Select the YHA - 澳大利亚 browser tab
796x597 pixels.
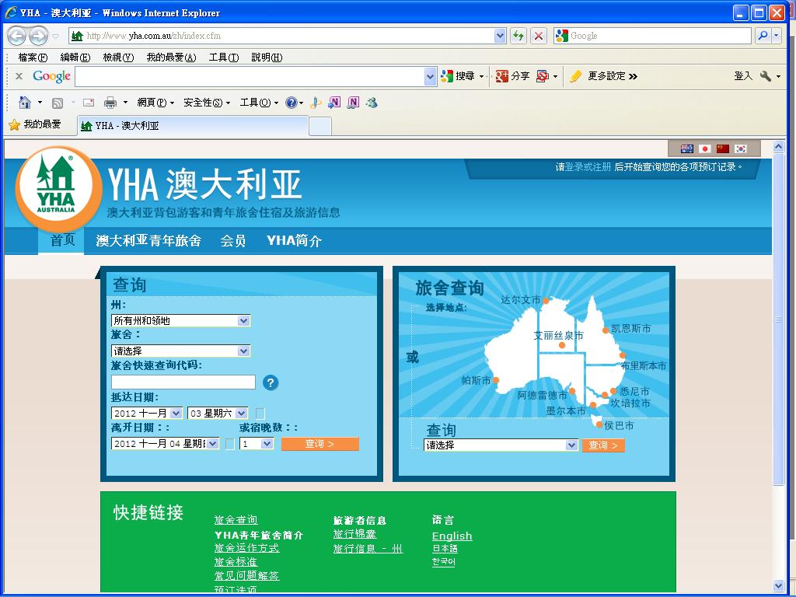click(193, 125)
